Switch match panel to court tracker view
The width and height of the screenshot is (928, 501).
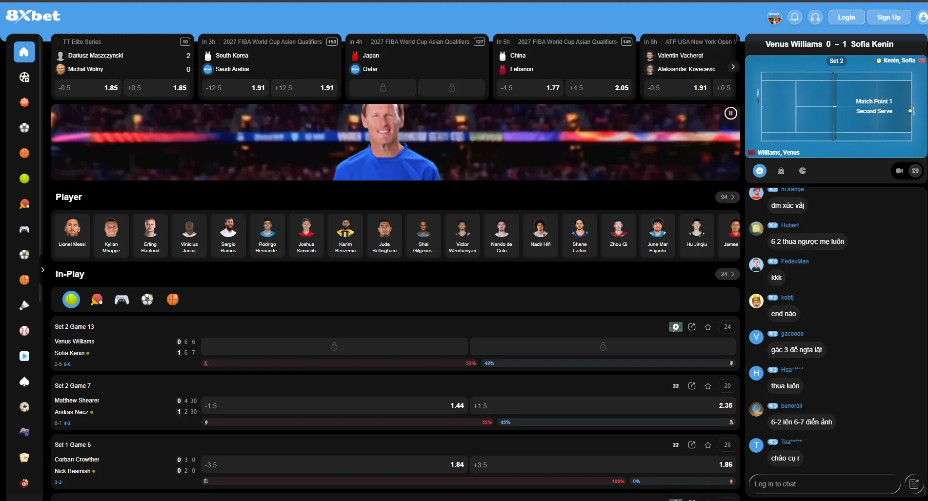tap(915, 171)
